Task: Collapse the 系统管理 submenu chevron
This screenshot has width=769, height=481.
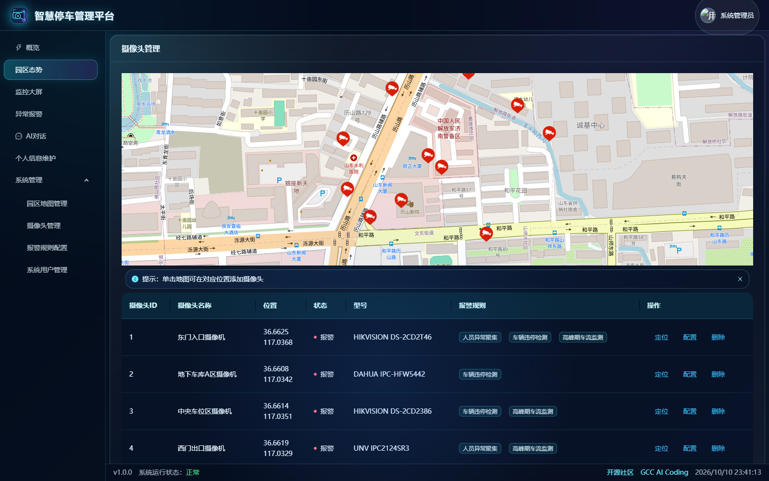Action: (x=87, y=180)
